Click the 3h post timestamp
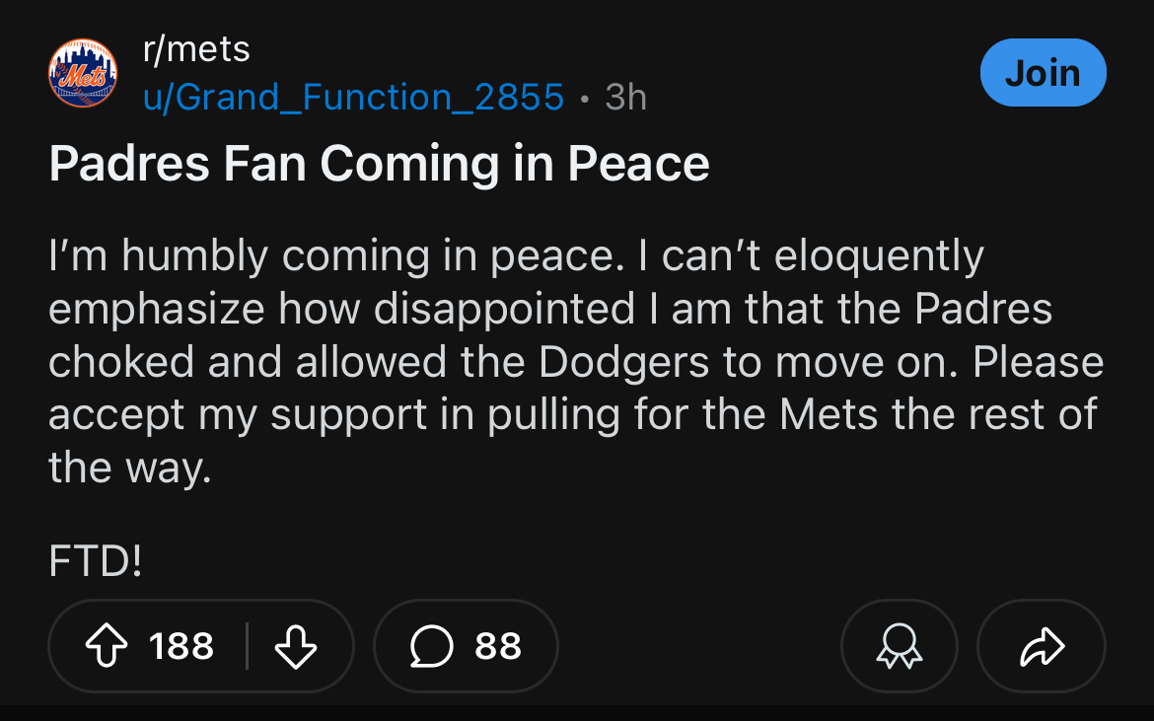Viewport: 1154px width, 721px height. 625,97
